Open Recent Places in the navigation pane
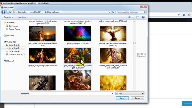Image resolution: width=192 pixels, height=108 pixels. click(14, 29)
